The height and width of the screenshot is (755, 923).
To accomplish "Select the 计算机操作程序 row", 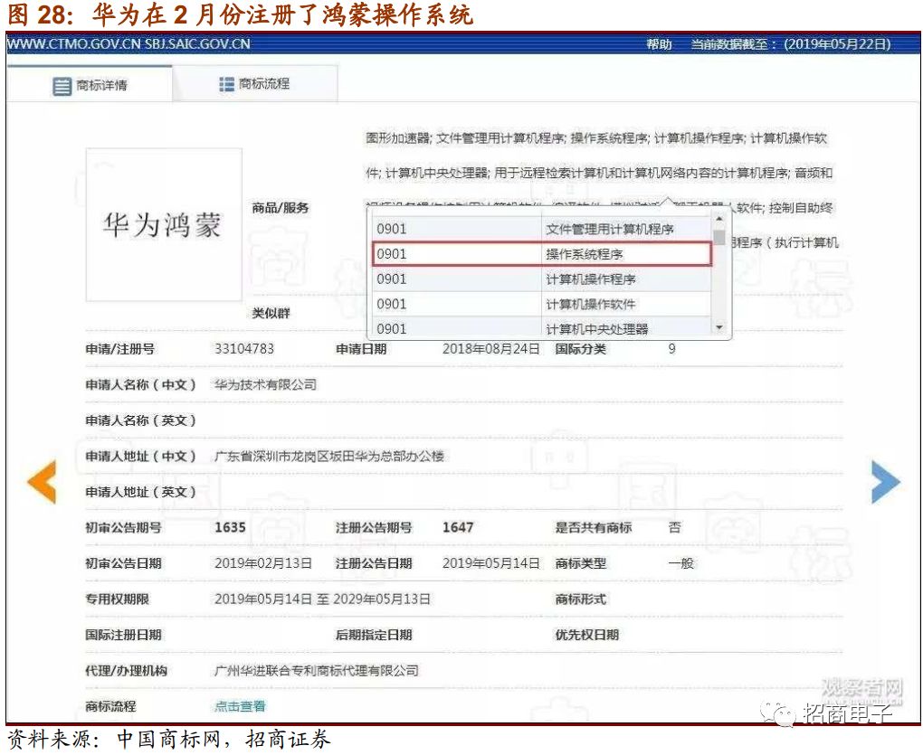I will [542, 278].
